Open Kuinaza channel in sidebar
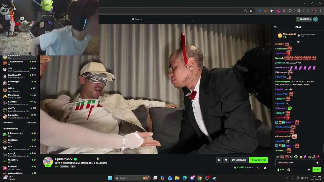This screenshot has height=182, width=324. 19,103
